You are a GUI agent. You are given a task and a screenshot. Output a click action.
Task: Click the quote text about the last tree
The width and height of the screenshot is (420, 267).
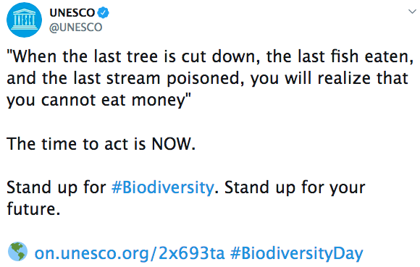click(x=210, y=78)
